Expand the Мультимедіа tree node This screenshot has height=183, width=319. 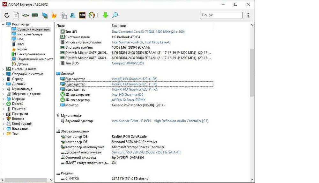pyautogui.click(x=3, y=89)
